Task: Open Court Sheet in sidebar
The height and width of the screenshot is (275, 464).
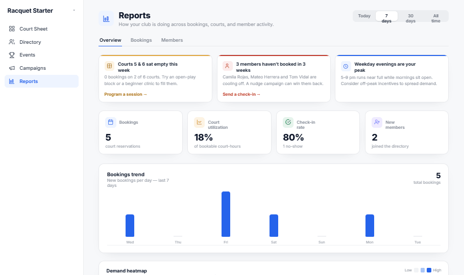Action: (41, 29)
